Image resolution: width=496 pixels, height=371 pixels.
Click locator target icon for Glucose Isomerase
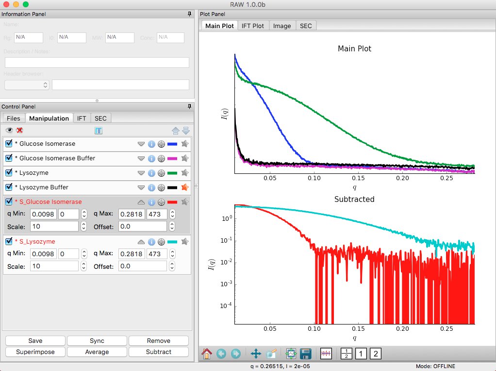[161, 144]
